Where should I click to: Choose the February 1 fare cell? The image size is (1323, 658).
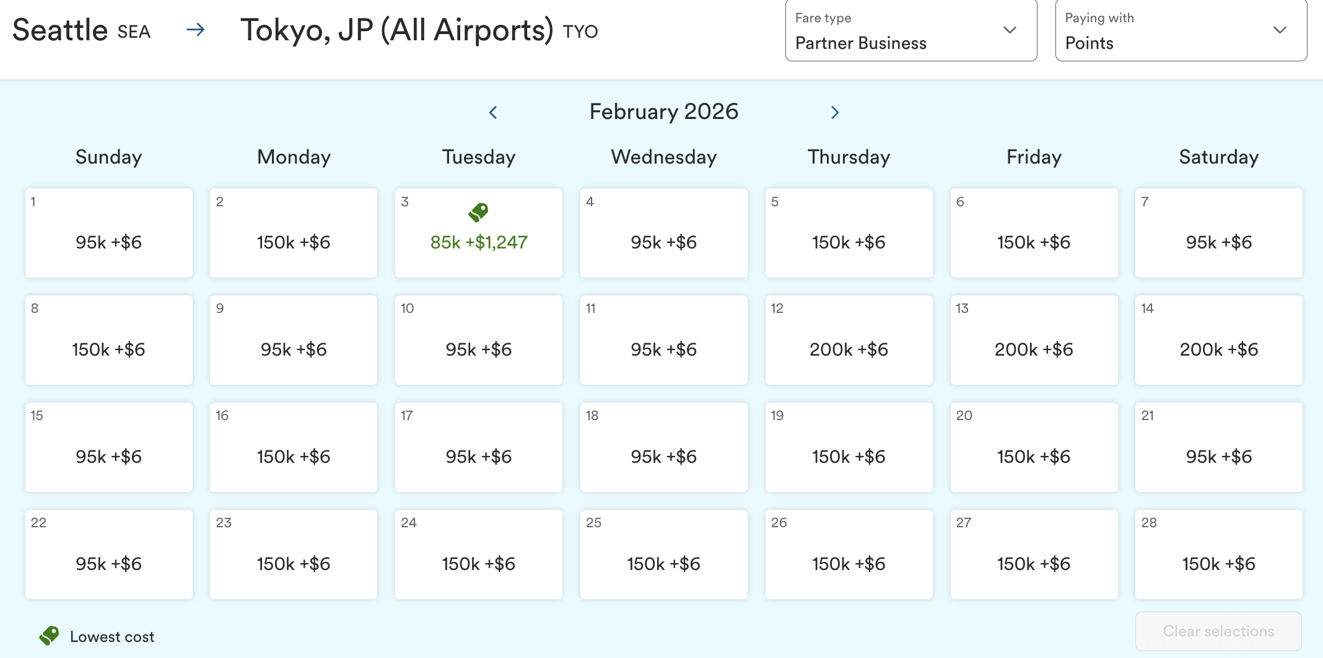108,233
